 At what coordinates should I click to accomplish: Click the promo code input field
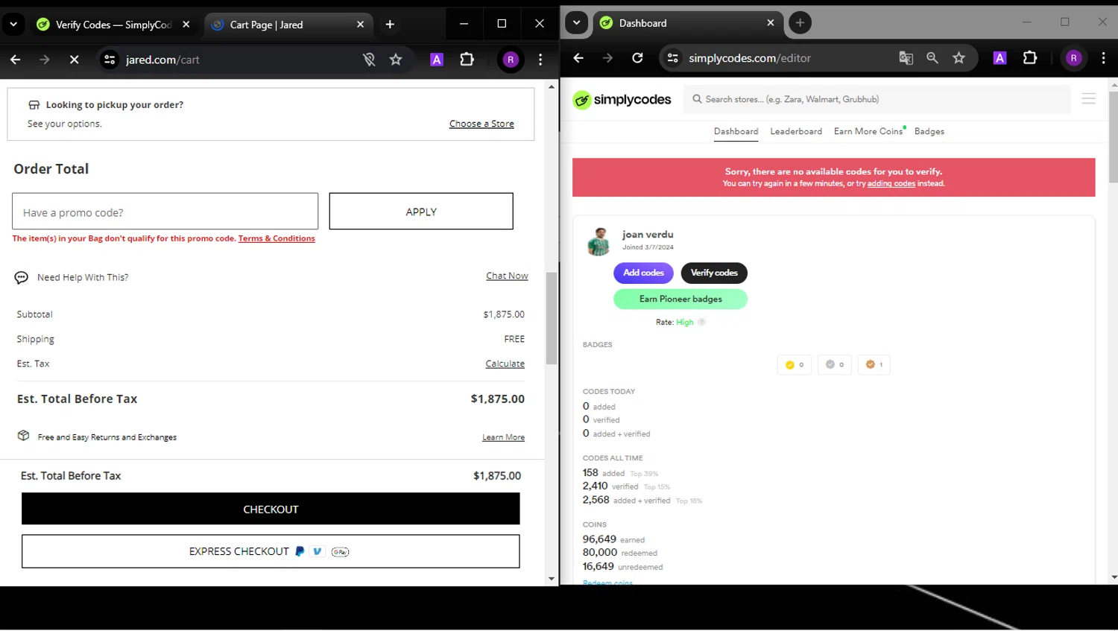point(165,212)
